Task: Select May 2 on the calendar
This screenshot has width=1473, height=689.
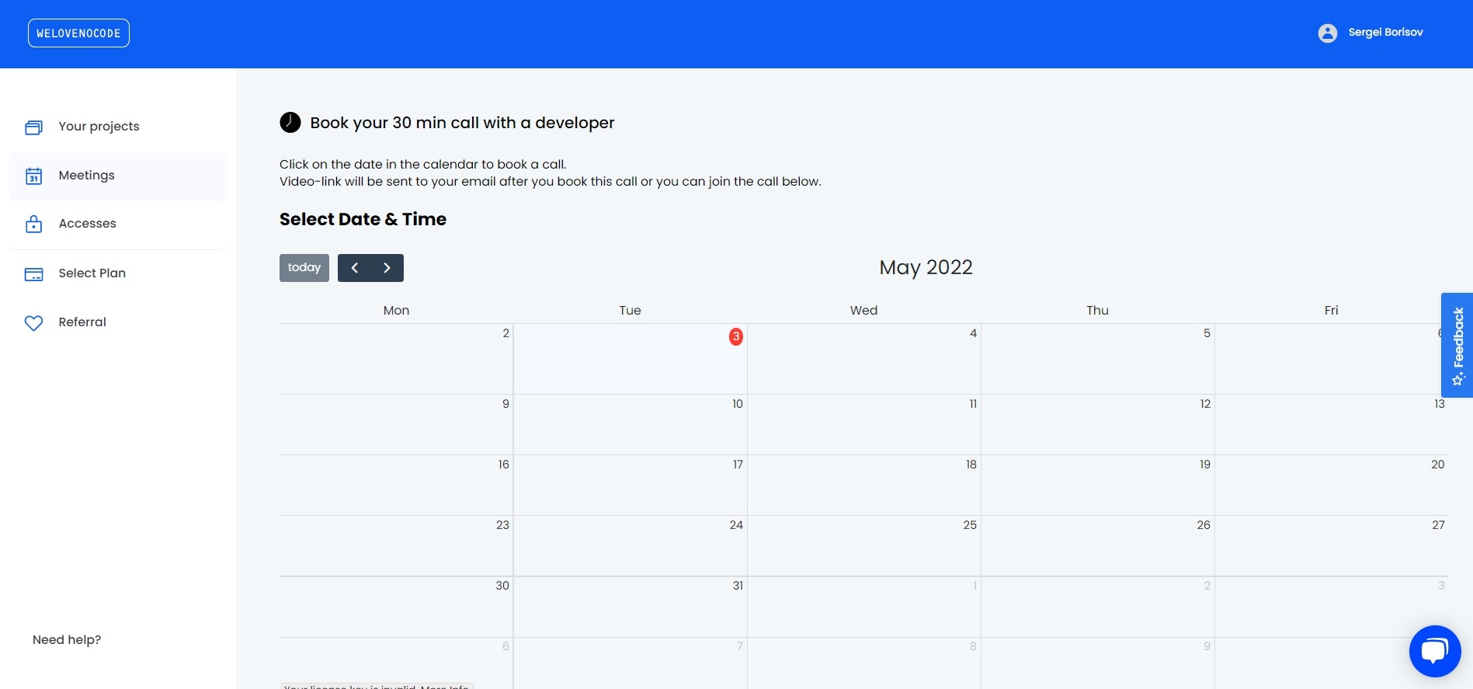Action: [396, 359]
